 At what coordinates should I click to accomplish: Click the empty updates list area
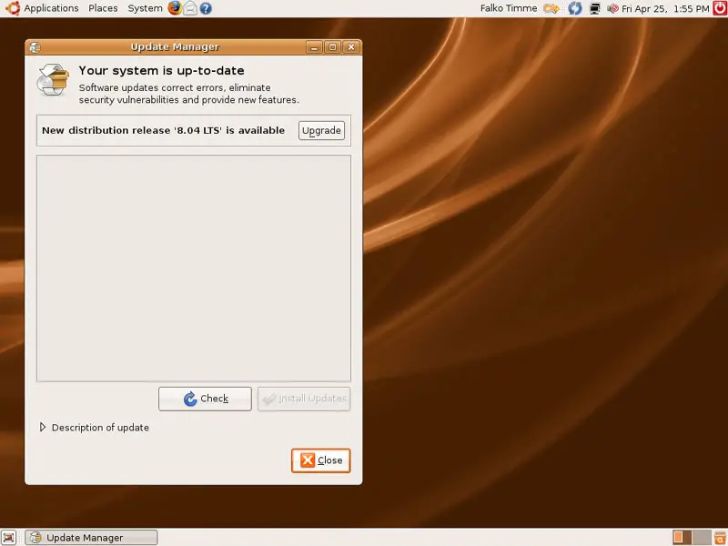[x=194, y=268]
